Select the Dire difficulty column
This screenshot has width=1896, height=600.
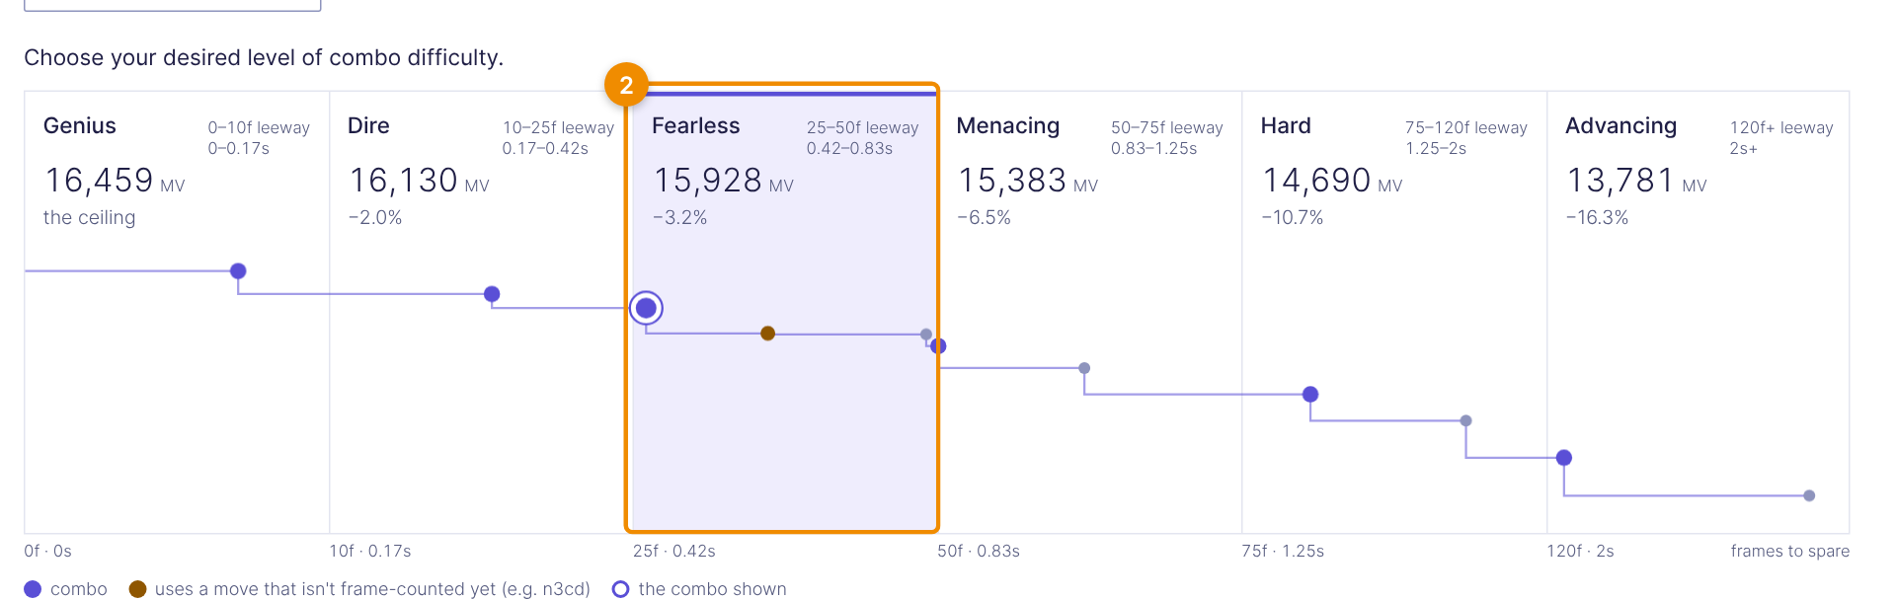click(x=481, y=312)
